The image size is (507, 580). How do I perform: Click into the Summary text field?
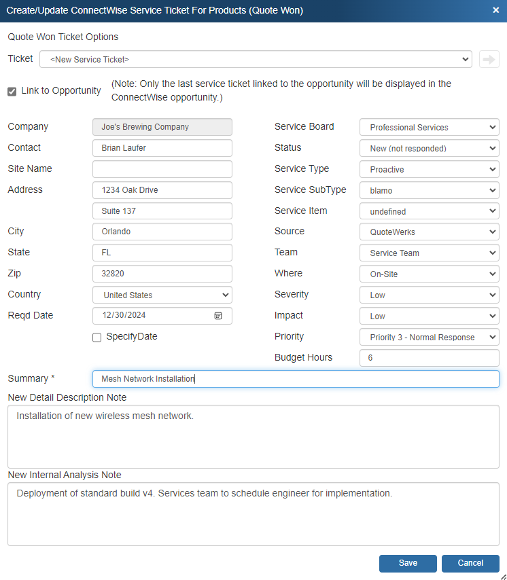coord(296,379)
